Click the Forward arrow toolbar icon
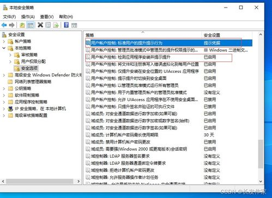This screenshot has height=198, width=272. click(x=11, y=25)
